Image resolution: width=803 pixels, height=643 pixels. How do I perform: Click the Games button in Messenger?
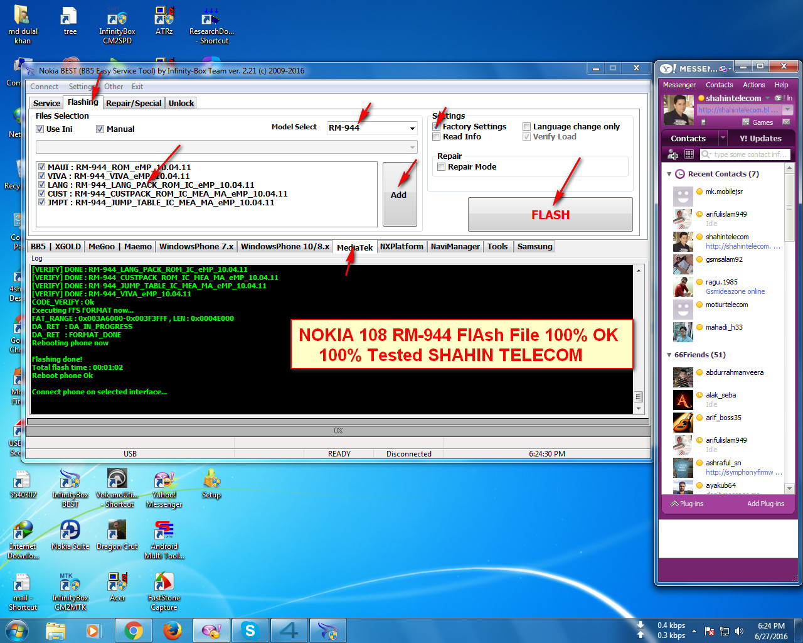(757, 122)
